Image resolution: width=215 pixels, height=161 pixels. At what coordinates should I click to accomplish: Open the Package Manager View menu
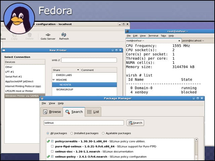coord(52,103)
